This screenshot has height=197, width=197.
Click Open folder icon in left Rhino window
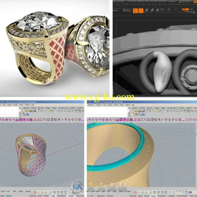pyautogui.click(x=27, y=111)
